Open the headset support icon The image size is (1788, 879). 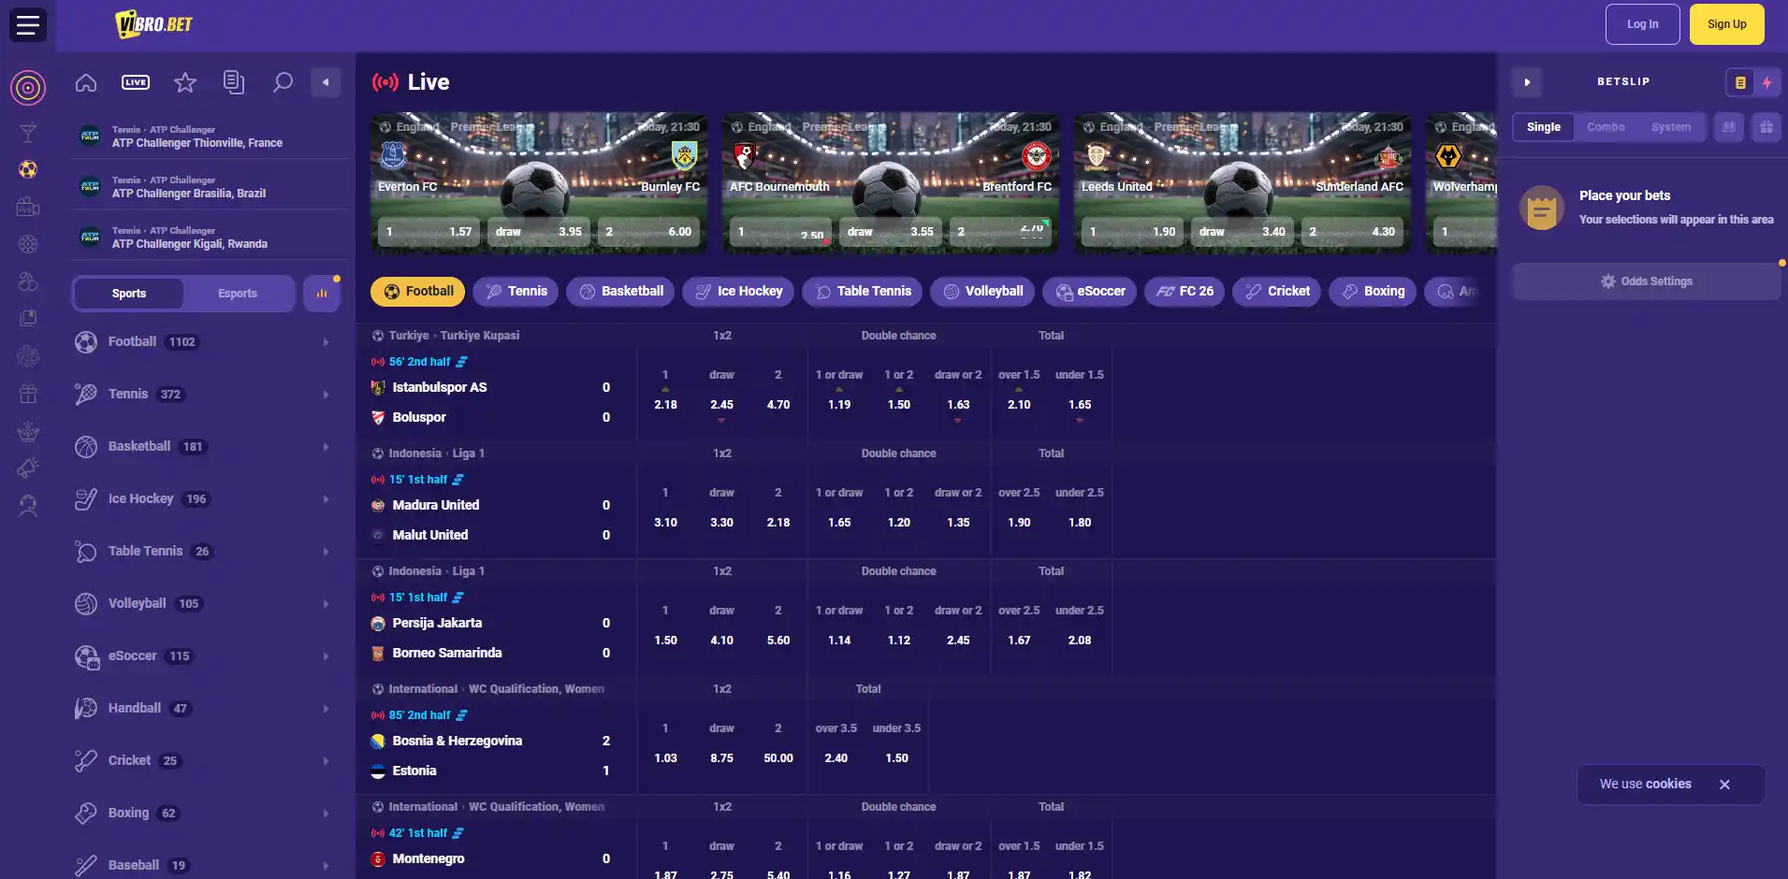(28, 506)
